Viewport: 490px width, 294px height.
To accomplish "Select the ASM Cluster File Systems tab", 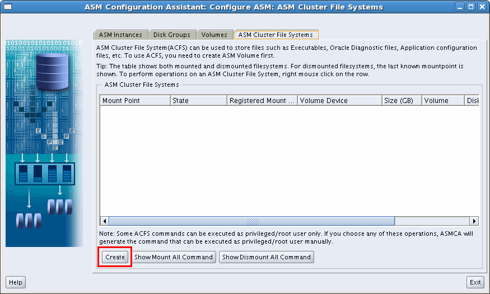I will pyautogui.click(x=276, y=35).
